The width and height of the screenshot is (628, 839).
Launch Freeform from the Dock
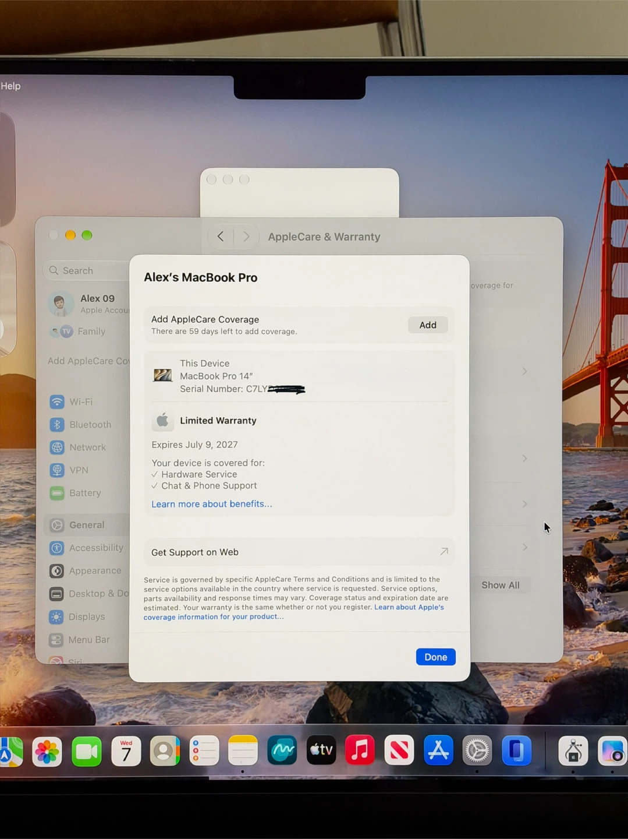click(282, 750)
